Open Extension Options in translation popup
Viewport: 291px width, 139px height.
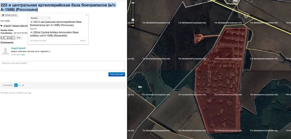tap(38, 41)
